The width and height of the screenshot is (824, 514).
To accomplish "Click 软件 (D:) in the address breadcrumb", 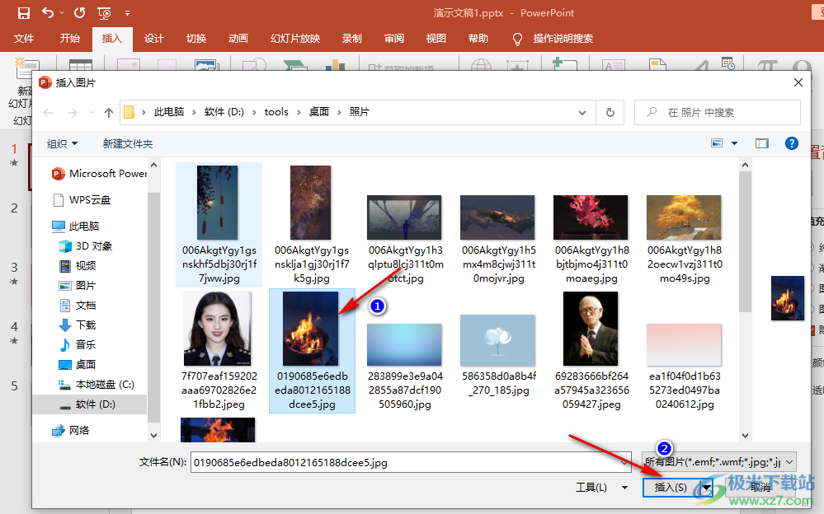I will pyautogui.click(x=224, y=112).
